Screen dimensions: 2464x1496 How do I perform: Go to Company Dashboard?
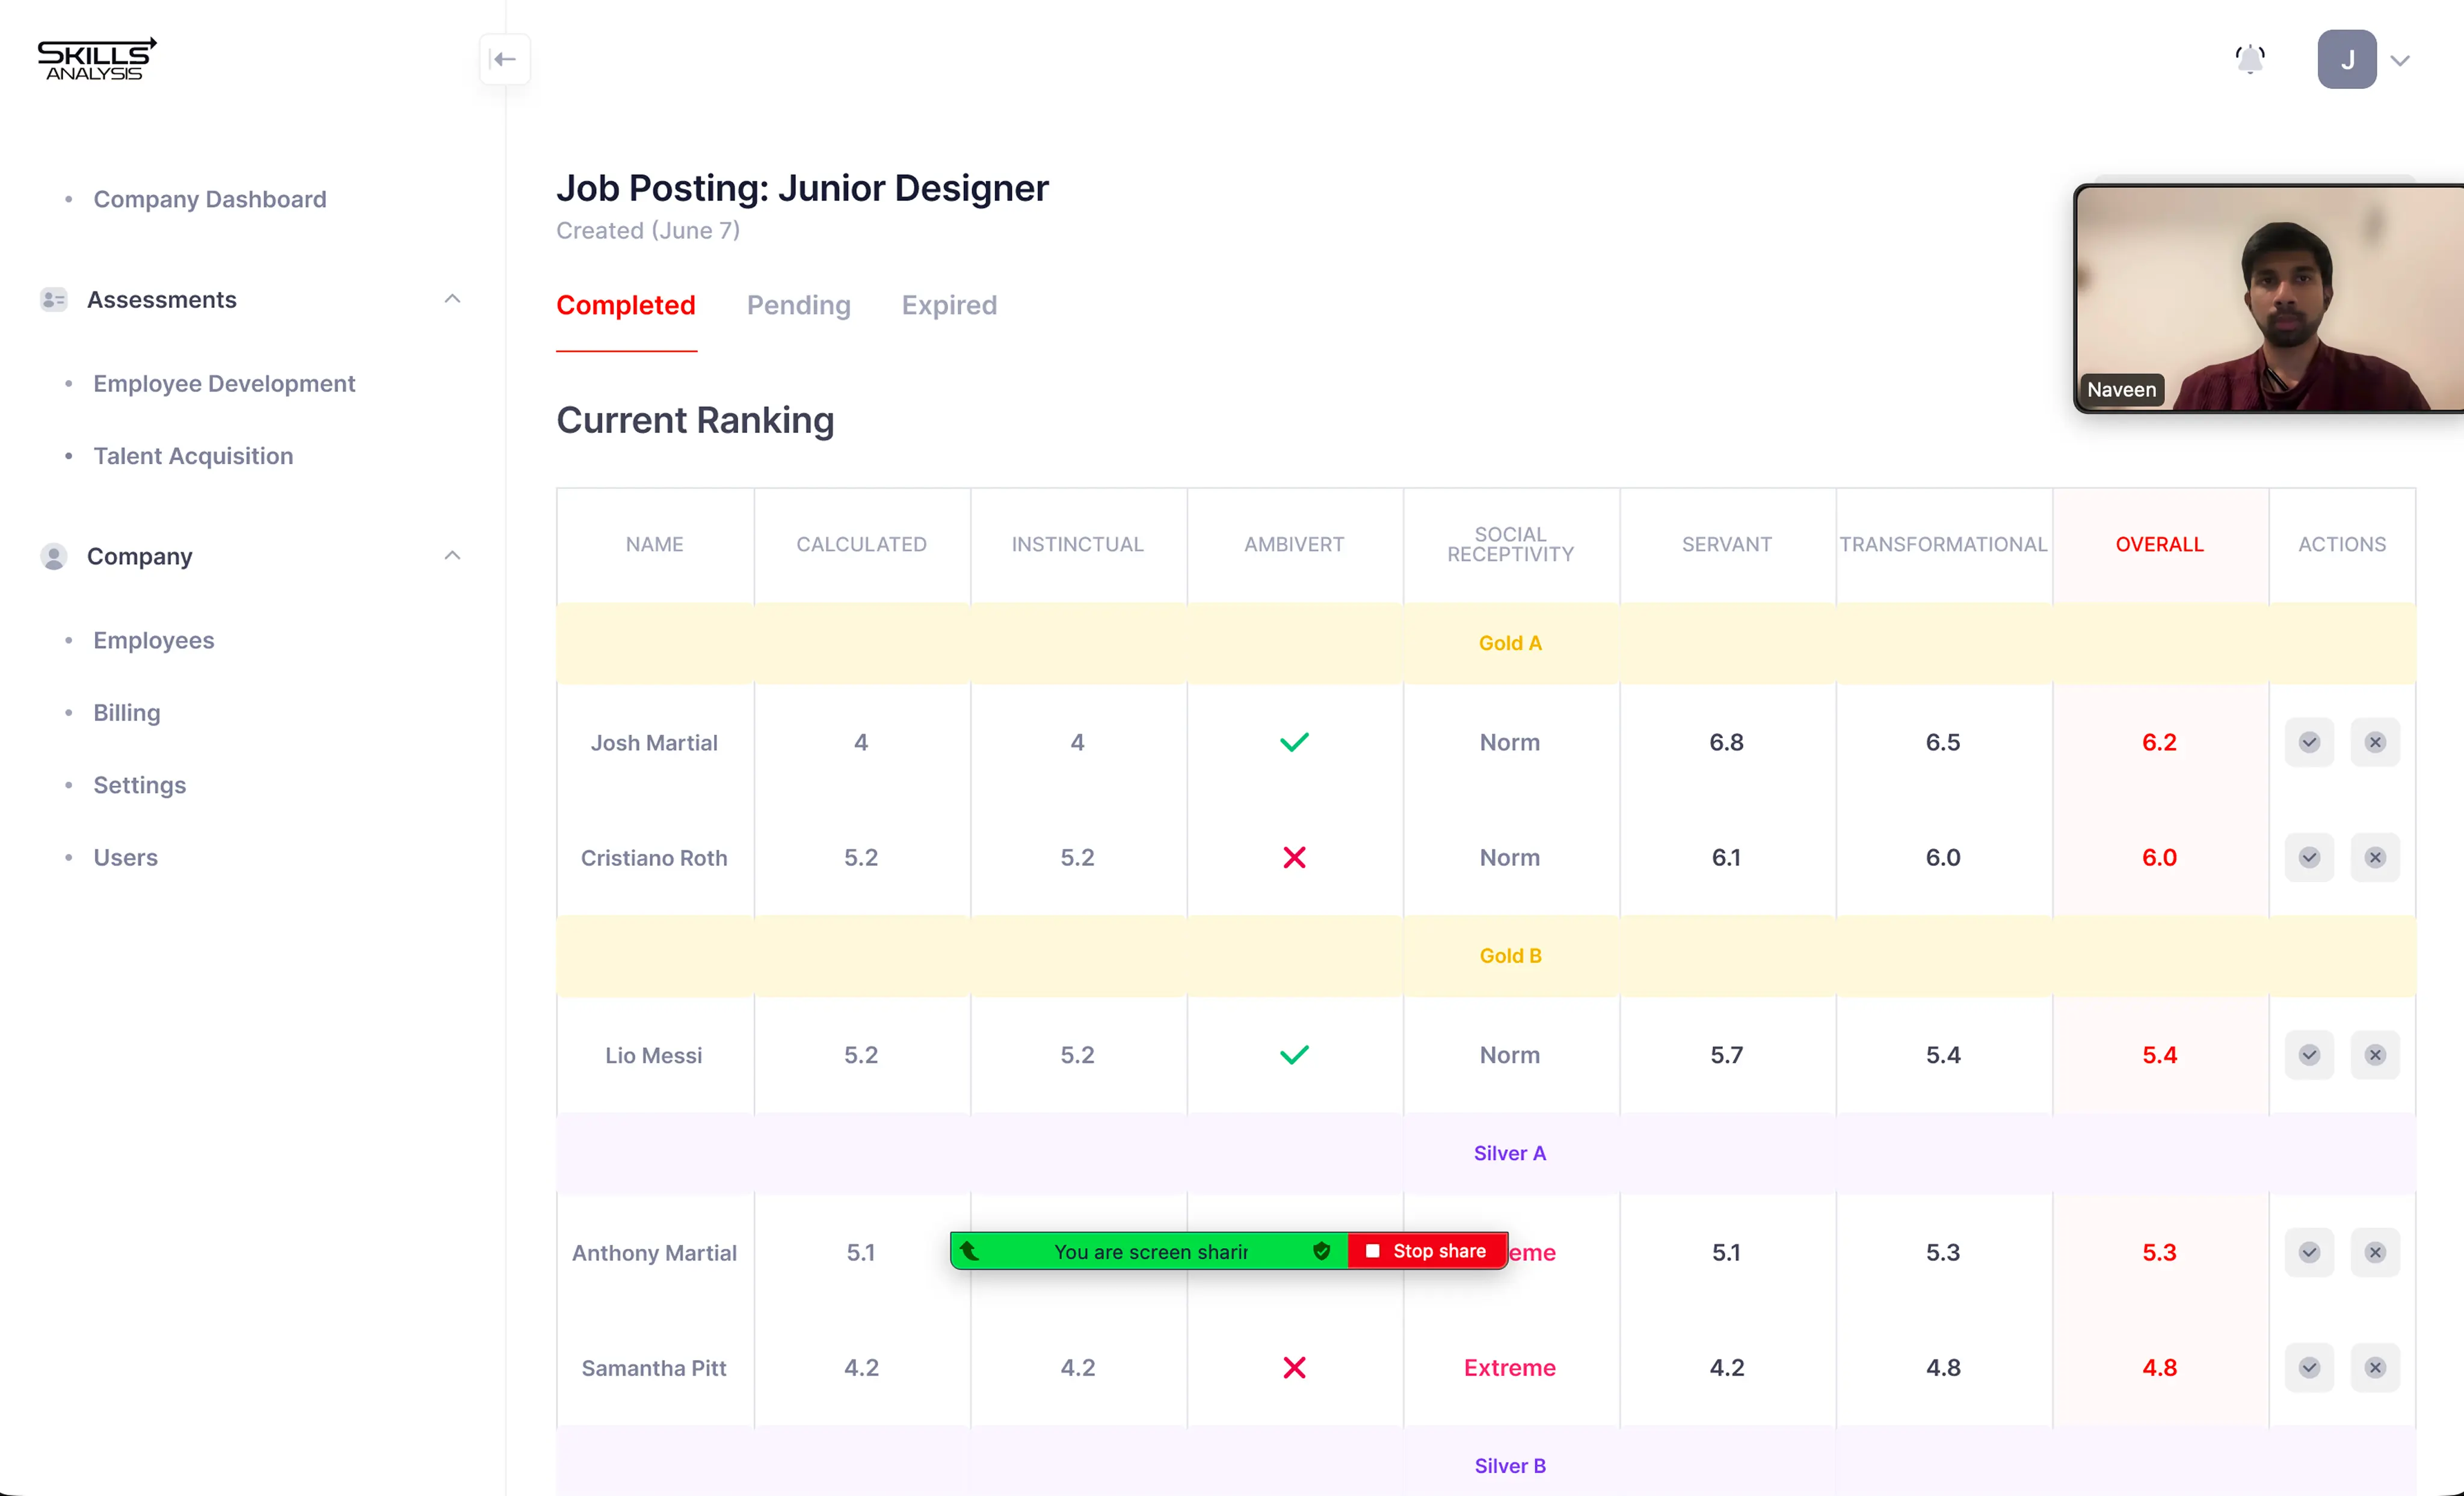(x=210, y=200)
